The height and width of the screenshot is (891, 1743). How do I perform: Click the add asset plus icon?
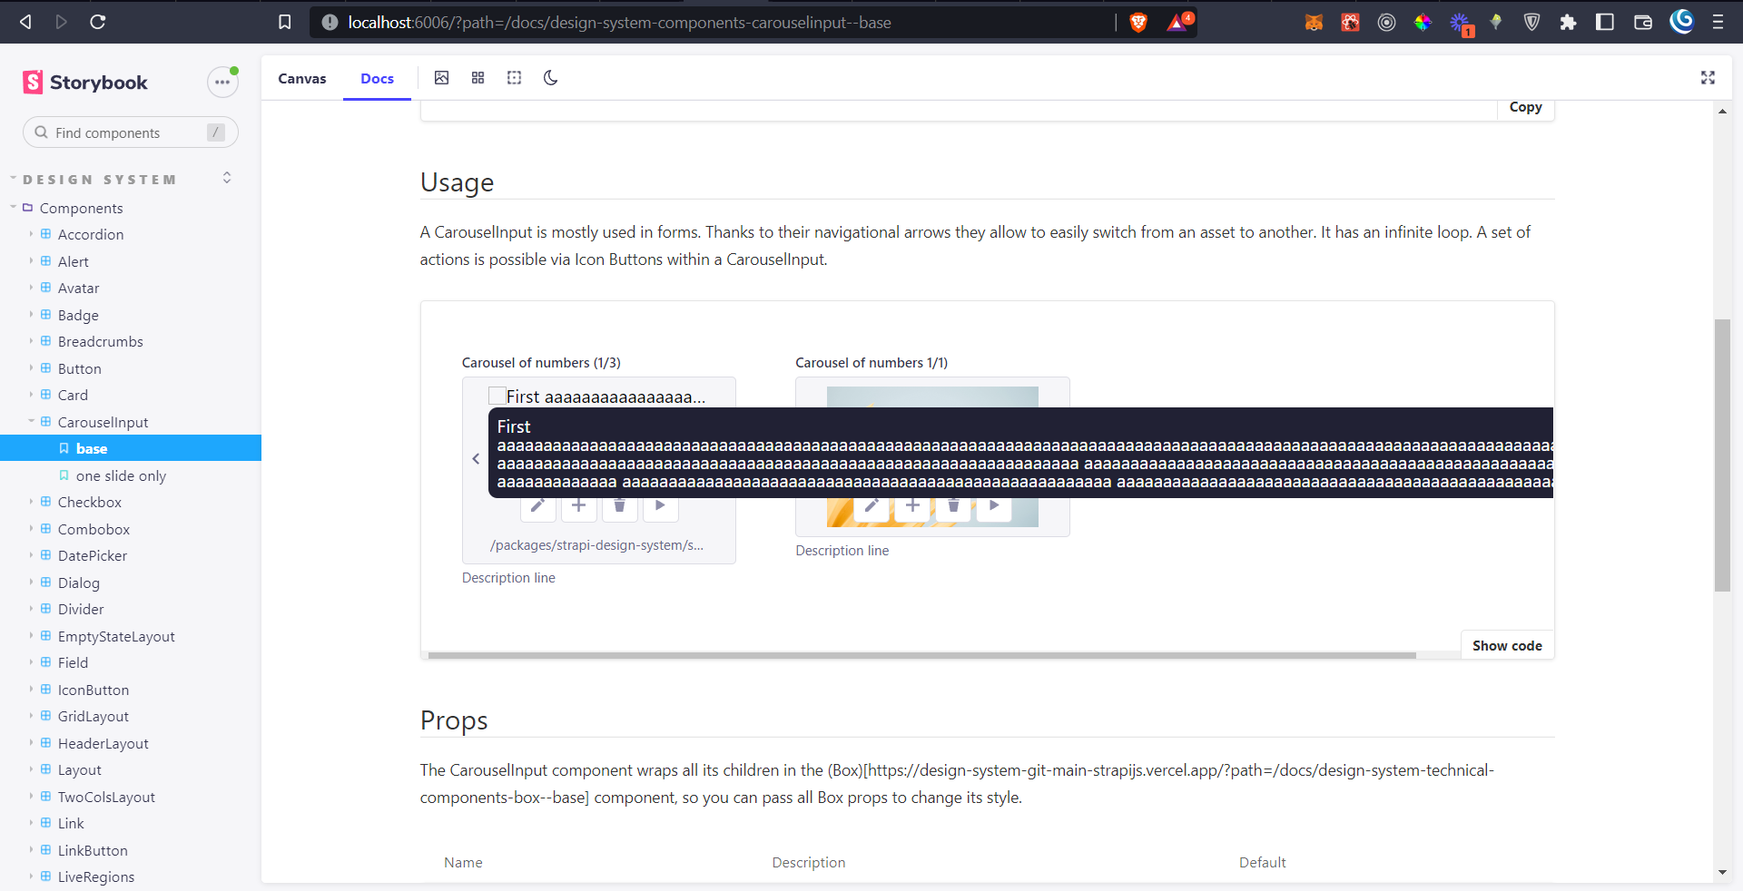(578, 506)
